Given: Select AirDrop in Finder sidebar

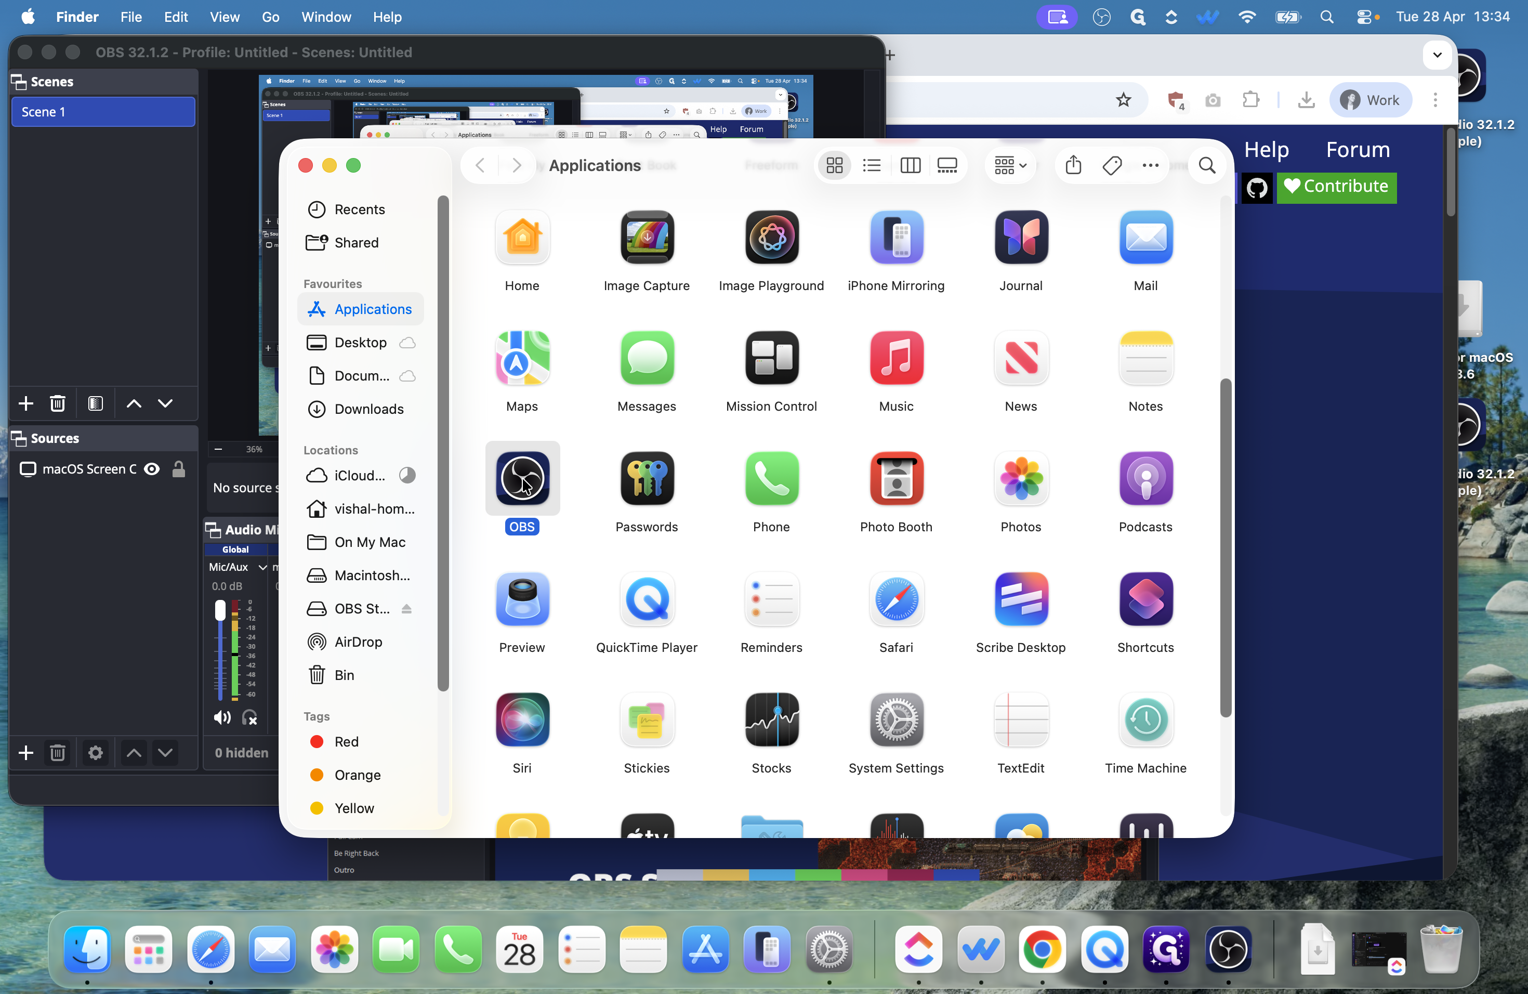Looking at the screenshot, I should tap(360, 642).
